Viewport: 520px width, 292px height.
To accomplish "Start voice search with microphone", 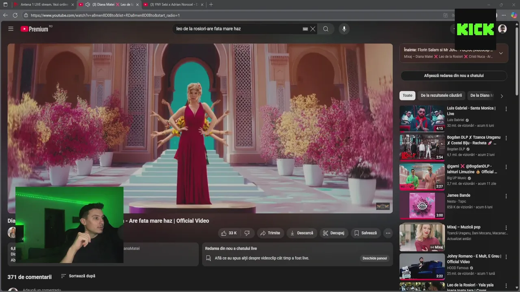I will pyautogui.click(x=344, y=29).
